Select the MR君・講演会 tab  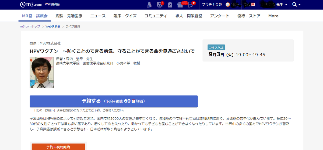(35, 16)
